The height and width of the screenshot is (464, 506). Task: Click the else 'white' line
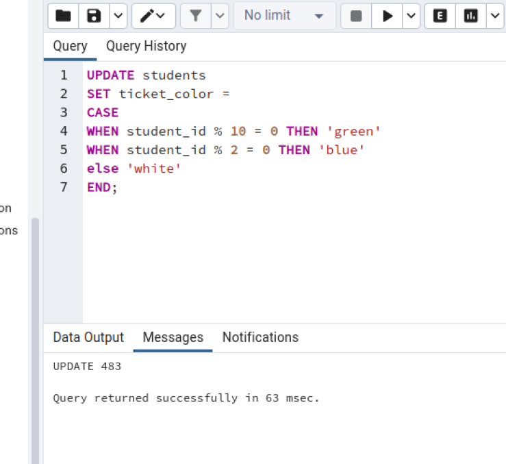point(134,169)
